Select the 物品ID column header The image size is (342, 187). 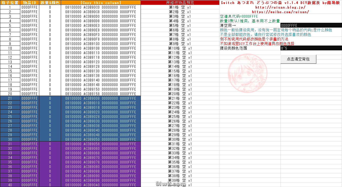point(30,3)
